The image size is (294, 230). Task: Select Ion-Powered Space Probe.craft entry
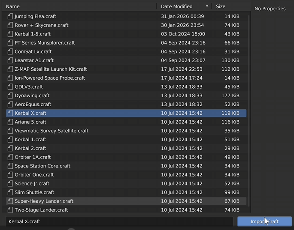point(50,78)
